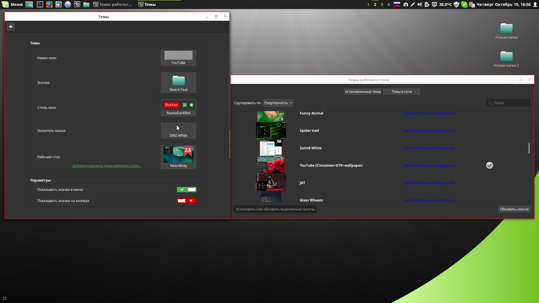Click the Russian flag keyboard layout indicator
Viewport: 539px width, 303px height.
[397, 4]
